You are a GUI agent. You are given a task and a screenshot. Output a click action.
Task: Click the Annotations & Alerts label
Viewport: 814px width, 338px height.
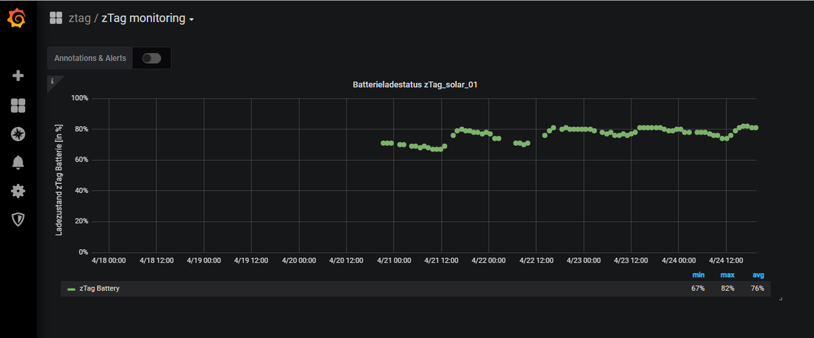click(90, 58)
